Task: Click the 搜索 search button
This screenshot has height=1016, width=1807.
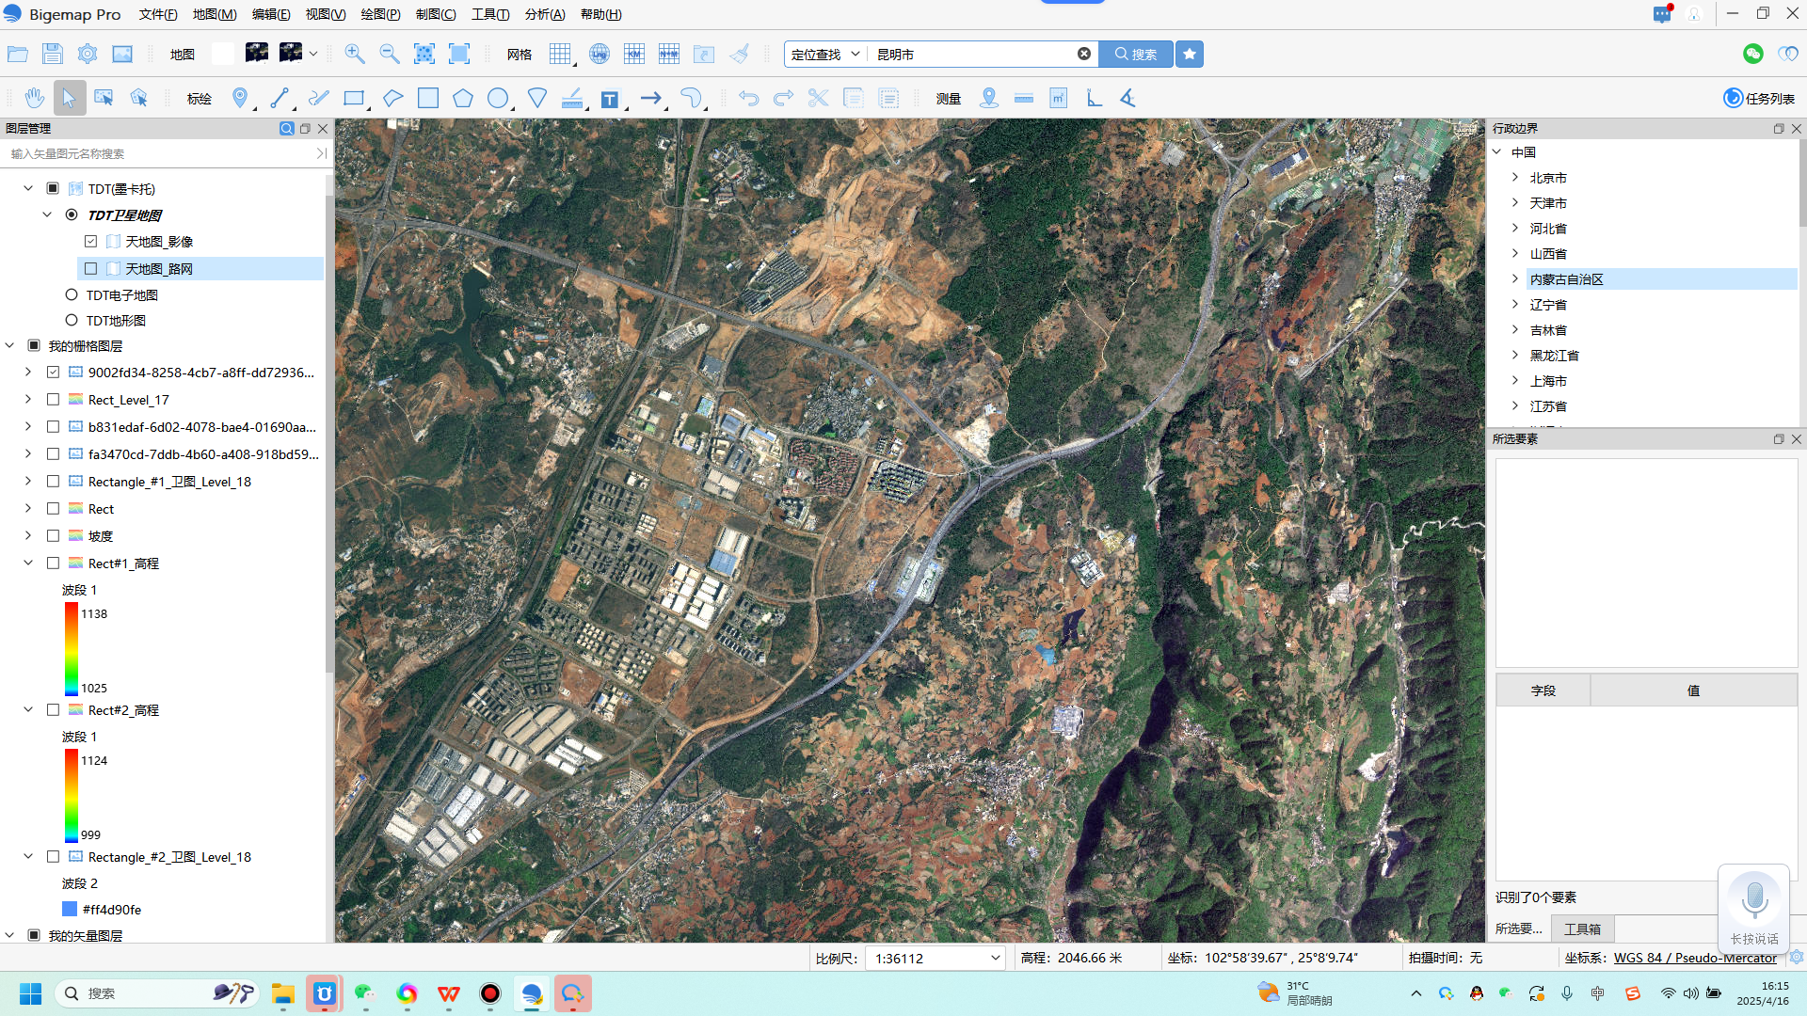Action: click(x=1136, y=54)
